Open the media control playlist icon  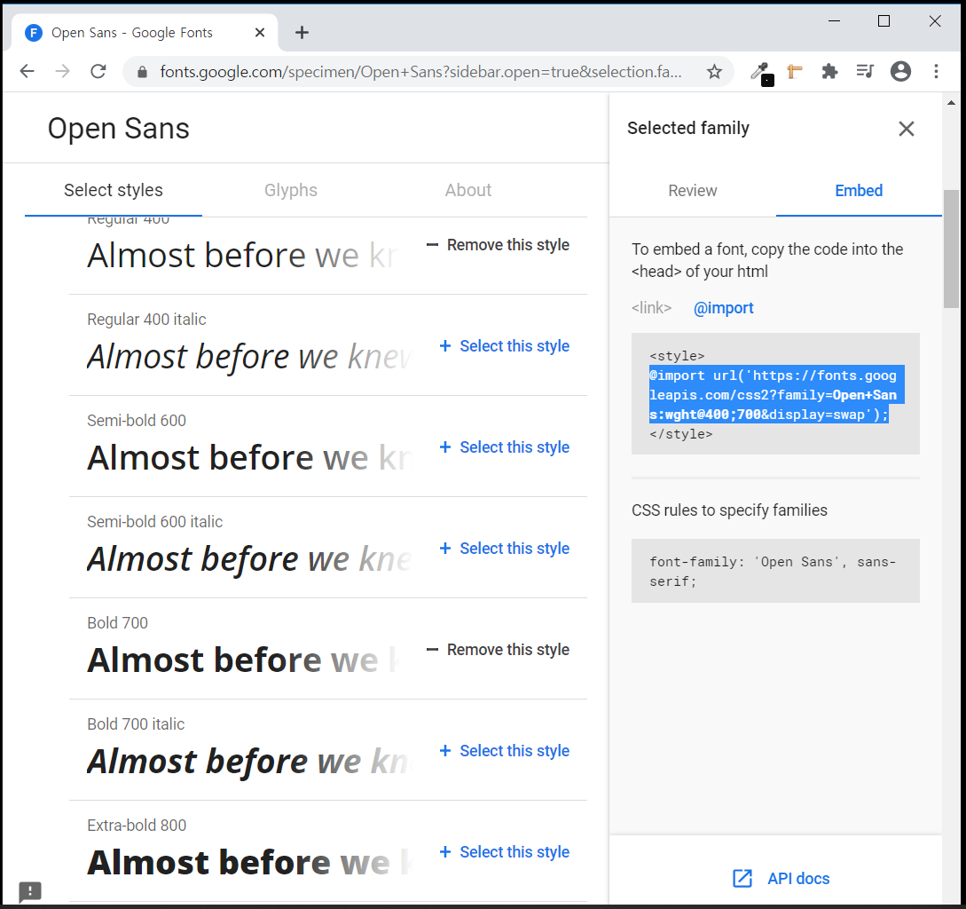point(865,72)
